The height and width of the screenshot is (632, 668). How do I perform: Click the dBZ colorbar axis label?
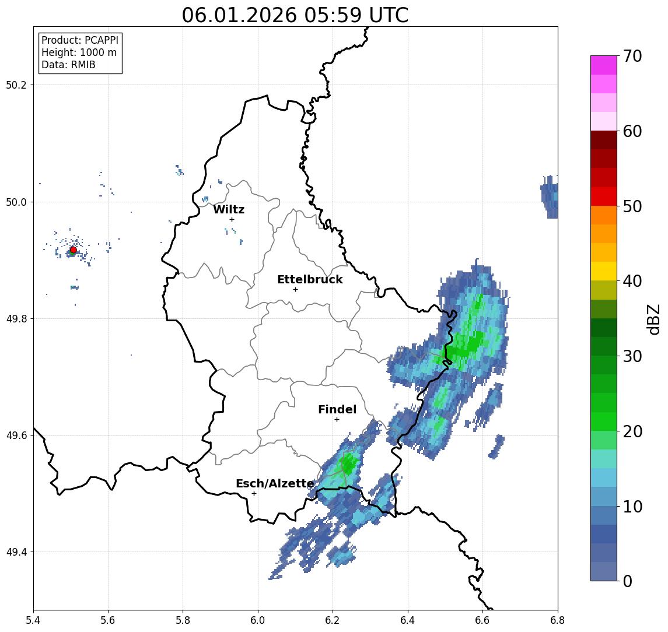click(653, 319)
